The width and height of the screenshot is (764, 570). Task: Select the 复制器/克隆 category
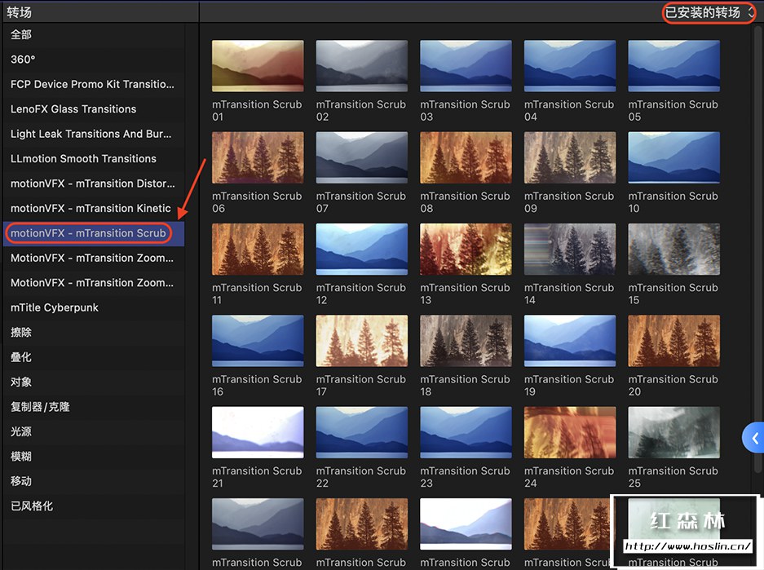coord(94,407)
